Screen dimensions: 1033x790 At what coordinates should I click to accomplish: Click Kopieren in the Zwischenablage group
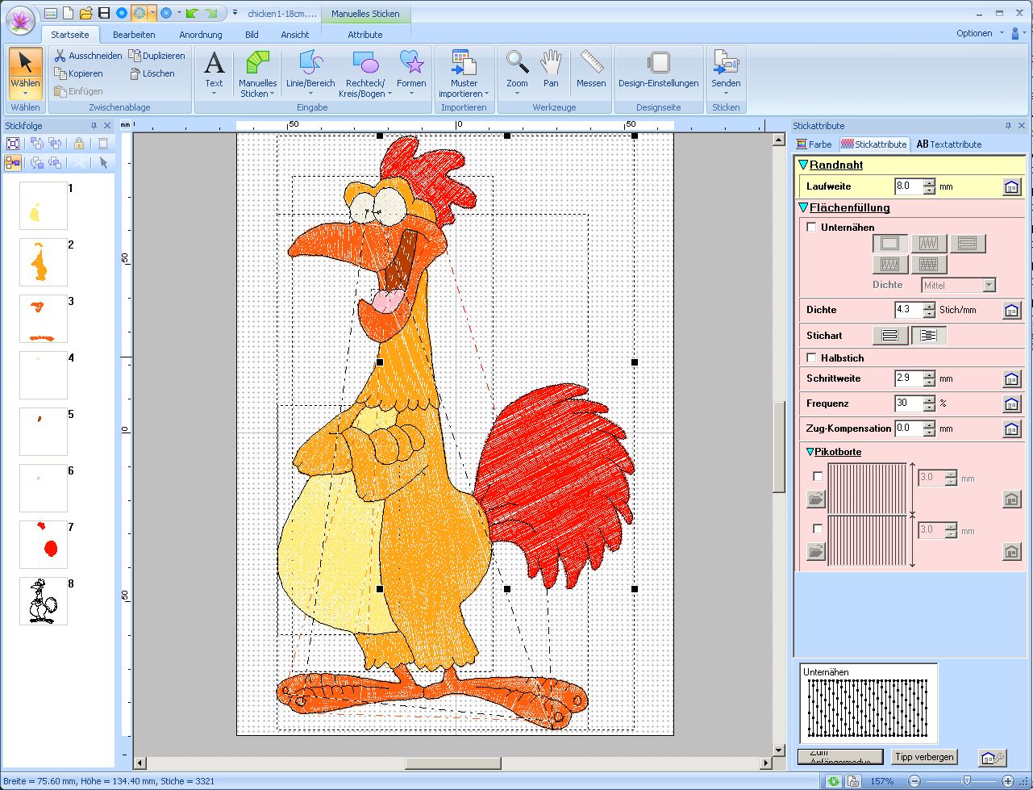pos(79,73)
